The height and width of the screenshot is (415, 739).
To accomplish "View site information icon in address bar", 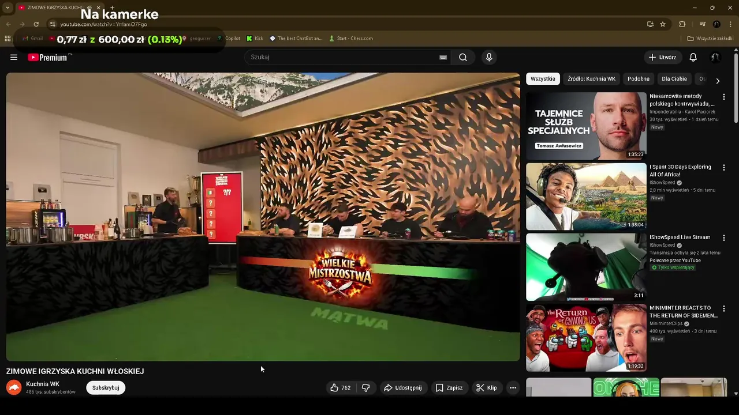I will click(x=53, y=24).
